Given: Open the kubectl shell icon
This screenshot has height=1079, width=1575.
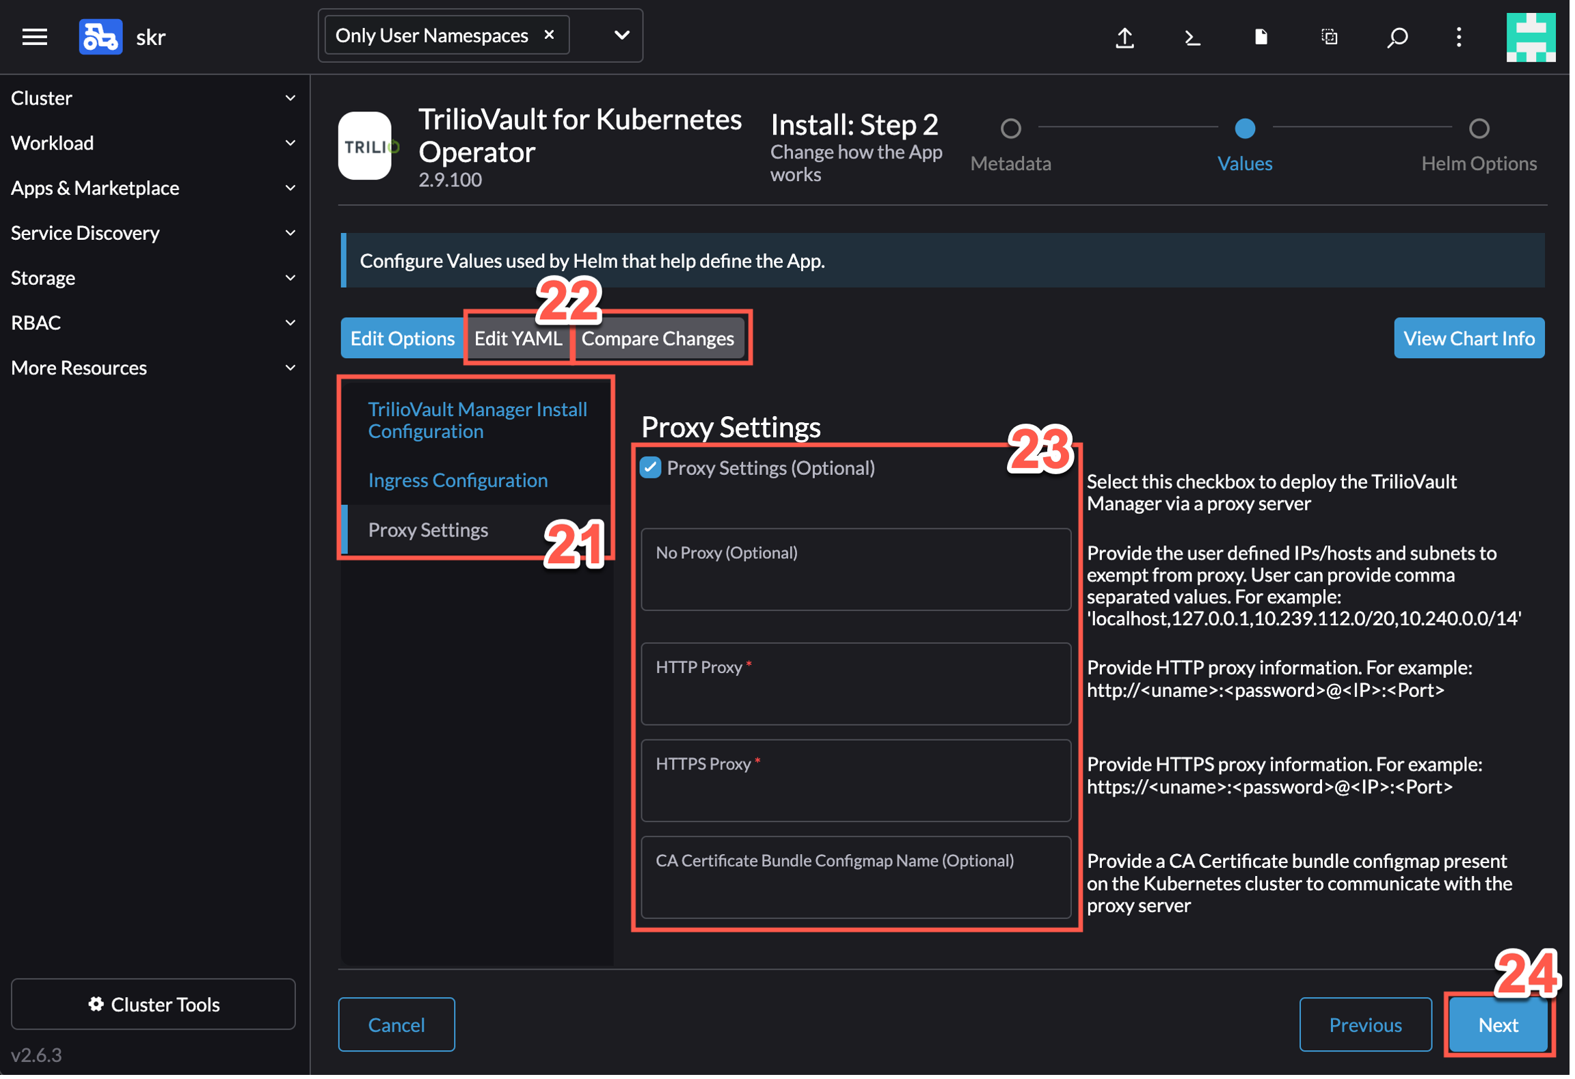Looking at the screenshot, I should [1192, 37].
